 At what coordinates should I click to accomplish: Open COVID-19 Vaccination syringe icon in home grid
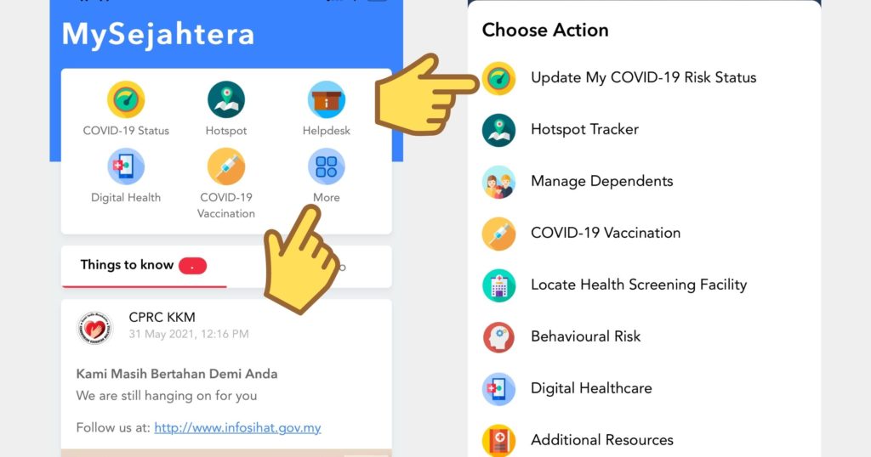[226, 166]
